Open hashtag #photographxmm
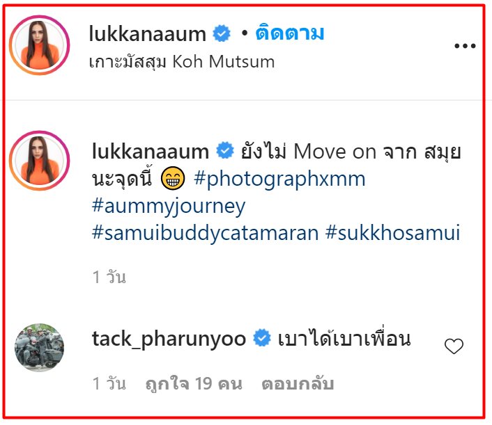The width and height of the screenshot is (492, 425). click(x=280, y=179)
